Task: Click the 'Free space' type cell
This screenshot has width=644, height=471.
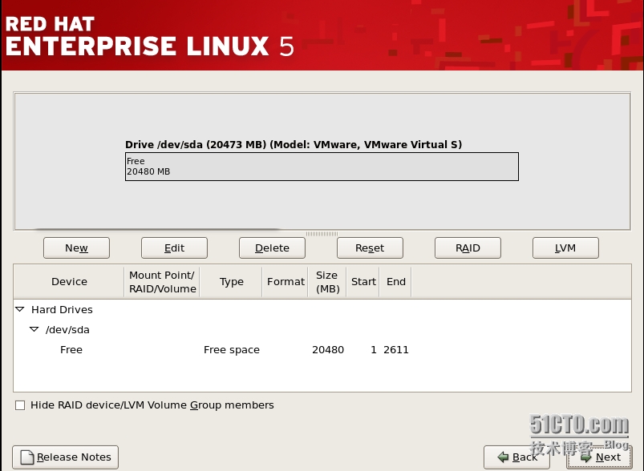Action: pyautogui.click(x=232, y=349)
